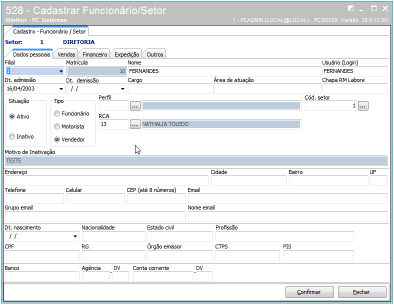Go to the Outros tab
394x306 pixels.
(155, 54)
